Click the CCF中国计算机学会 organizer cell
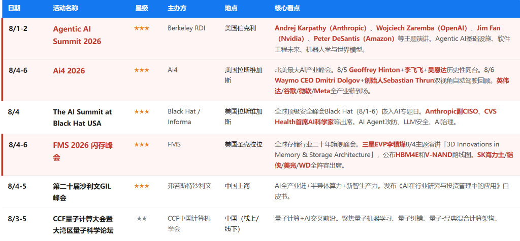The height and width of the screenshot is (241, 520). pyautogui.click(x=189, y=224)
